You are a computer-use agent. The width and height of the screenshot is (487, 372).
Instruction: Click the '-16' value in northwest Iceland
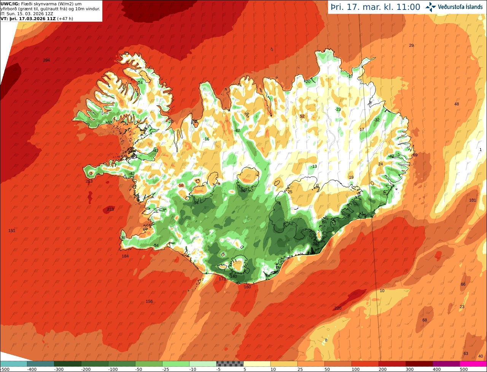point(206,139)
